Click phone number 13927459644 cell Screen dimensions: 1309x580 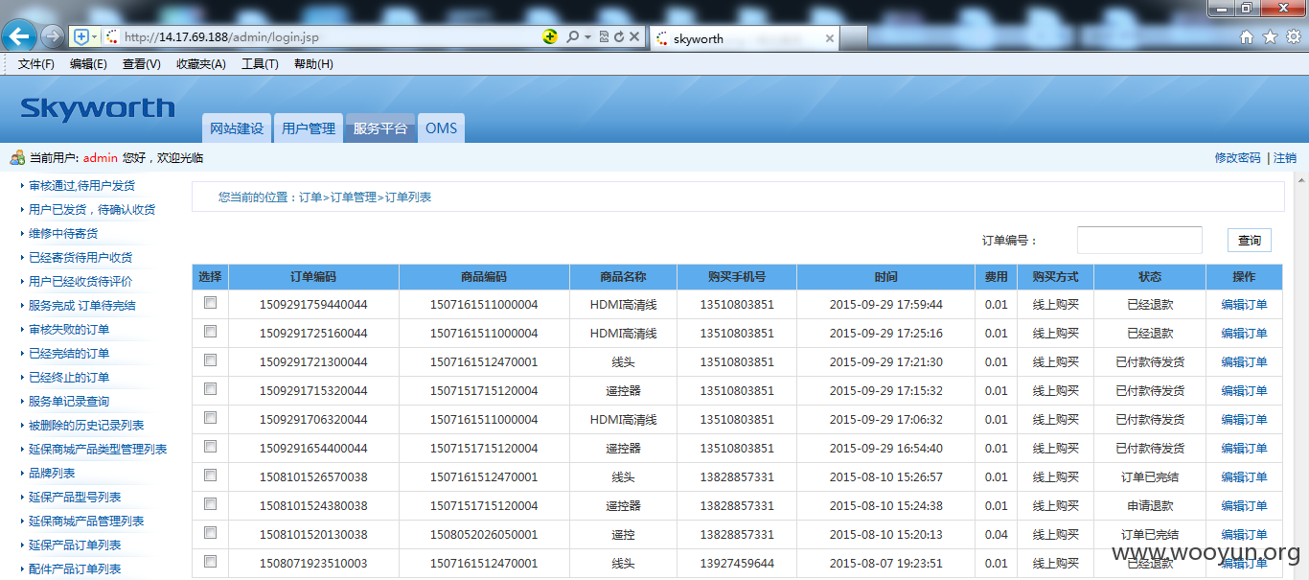[737, 564]
